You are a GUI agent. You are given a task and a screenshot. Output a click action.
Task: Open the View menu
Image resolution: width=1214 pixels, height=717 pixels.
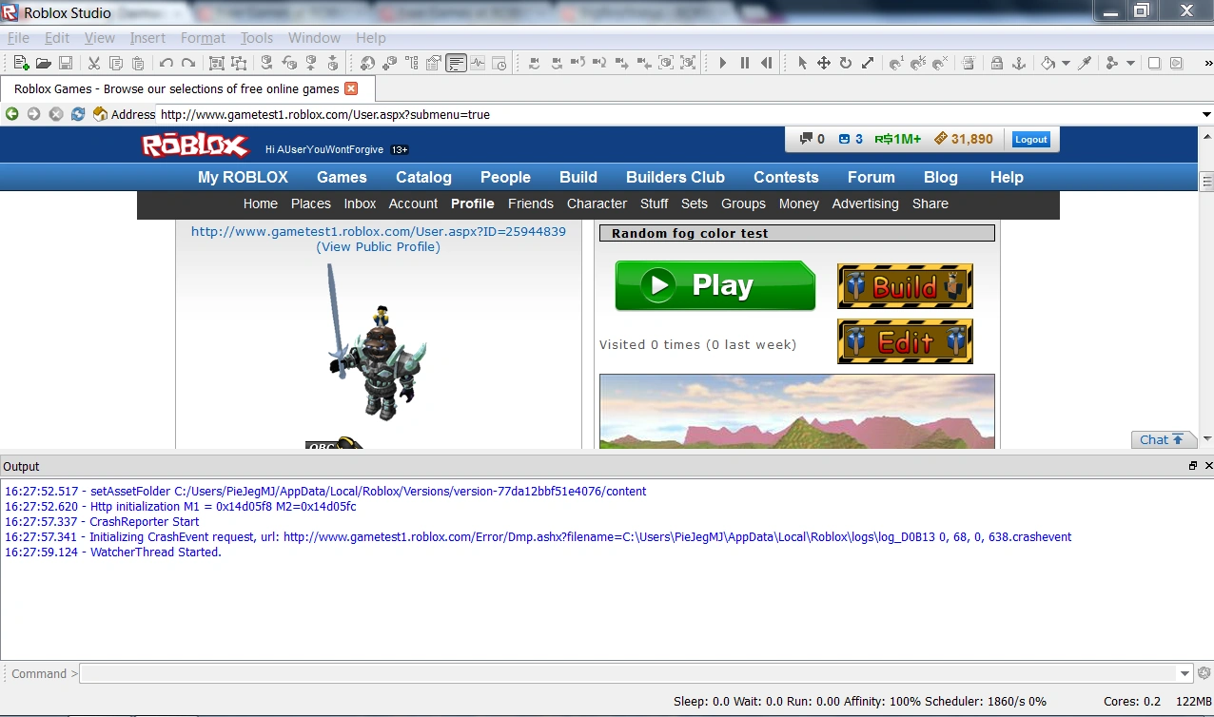[x=100, y=38]
